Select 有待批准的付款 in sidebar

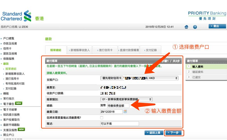[x=15, y=83]
